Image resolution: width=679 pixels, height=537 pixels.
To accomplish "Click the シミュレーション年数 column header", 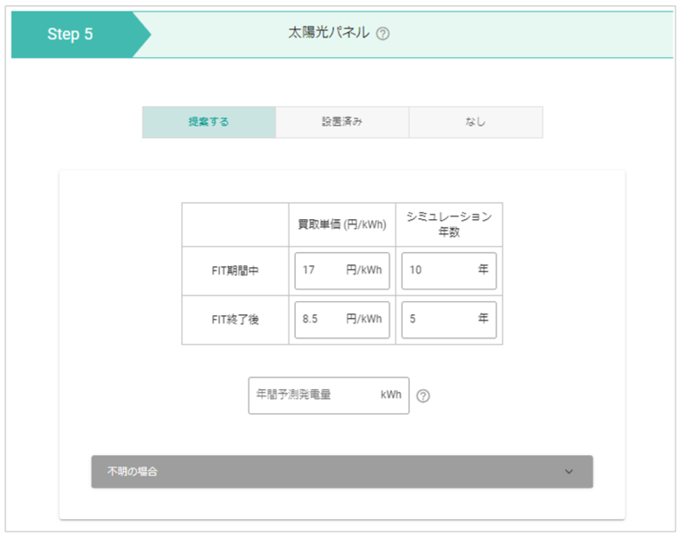I will tap(449, 224).
